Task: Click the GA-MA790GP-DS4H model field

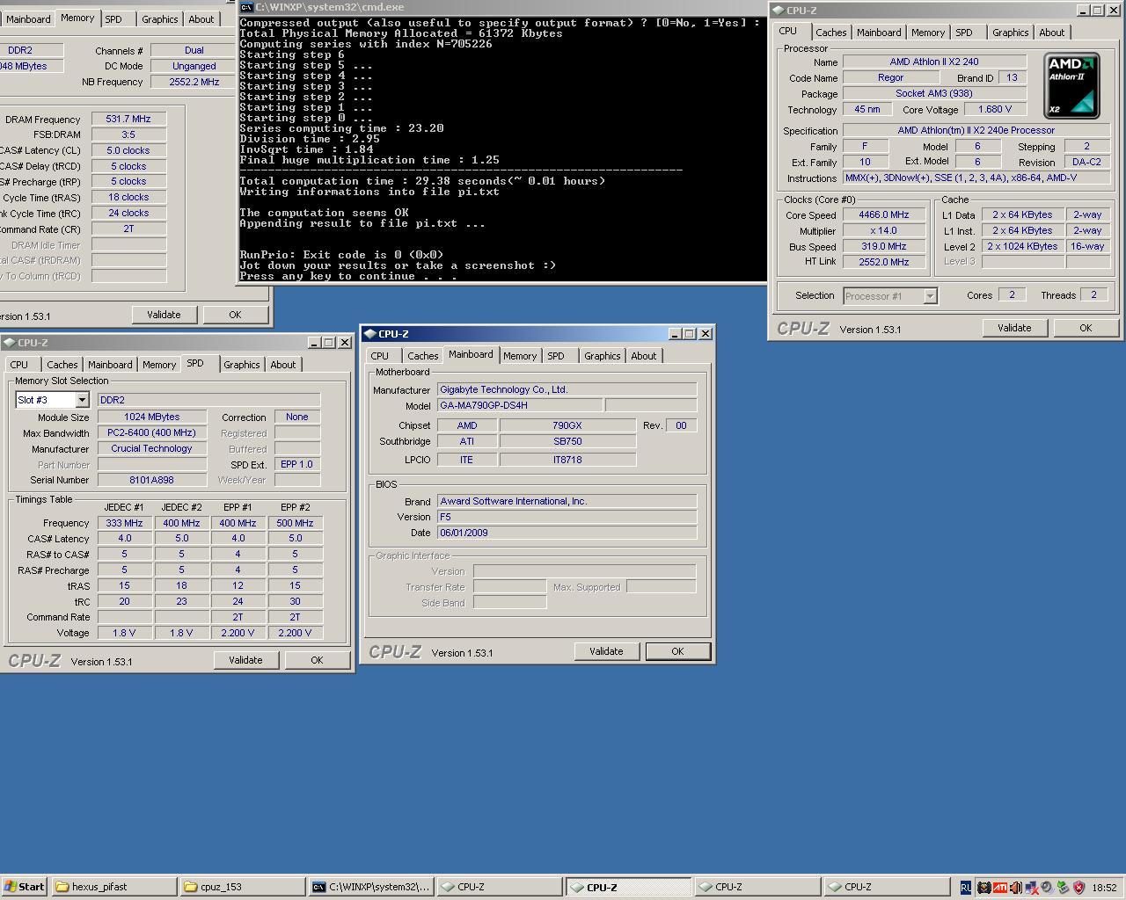Action: click(x=520, y=406)
